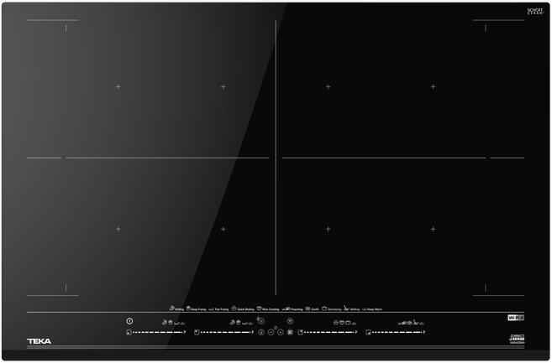The image size is (552, 363).
Task: Click the 'Grilling' legend label
Action: coord(179,309)
